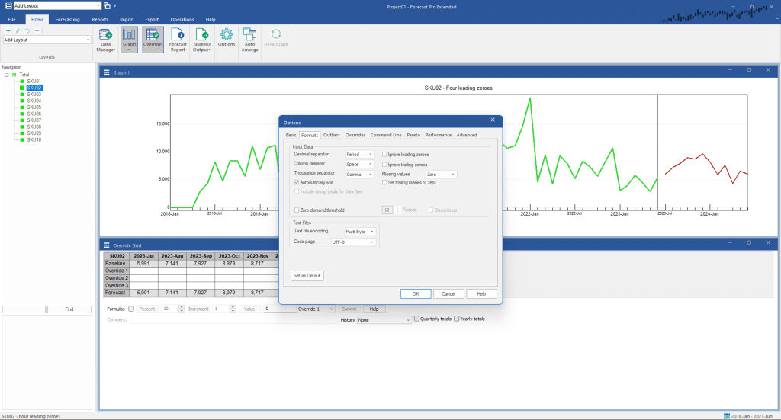Screen dimensions: 781x420
Task: Close the Options dialog with the X
Action: (x=493, y=120)
